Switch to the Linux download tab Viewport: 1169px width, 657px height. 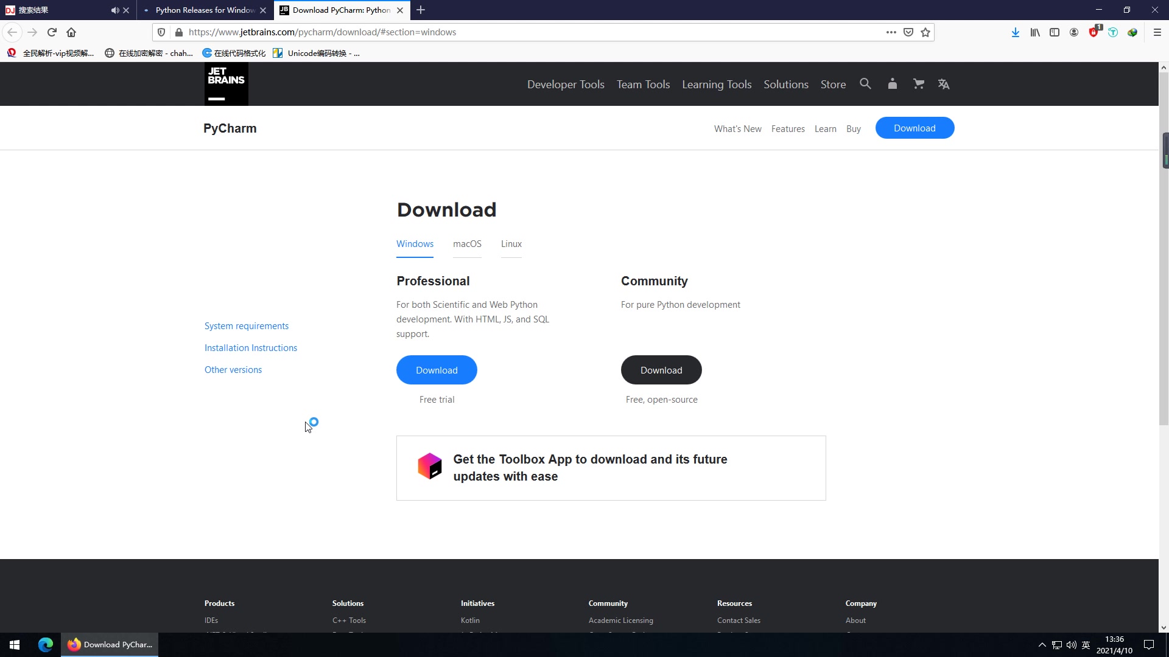(x=511, y=244)
